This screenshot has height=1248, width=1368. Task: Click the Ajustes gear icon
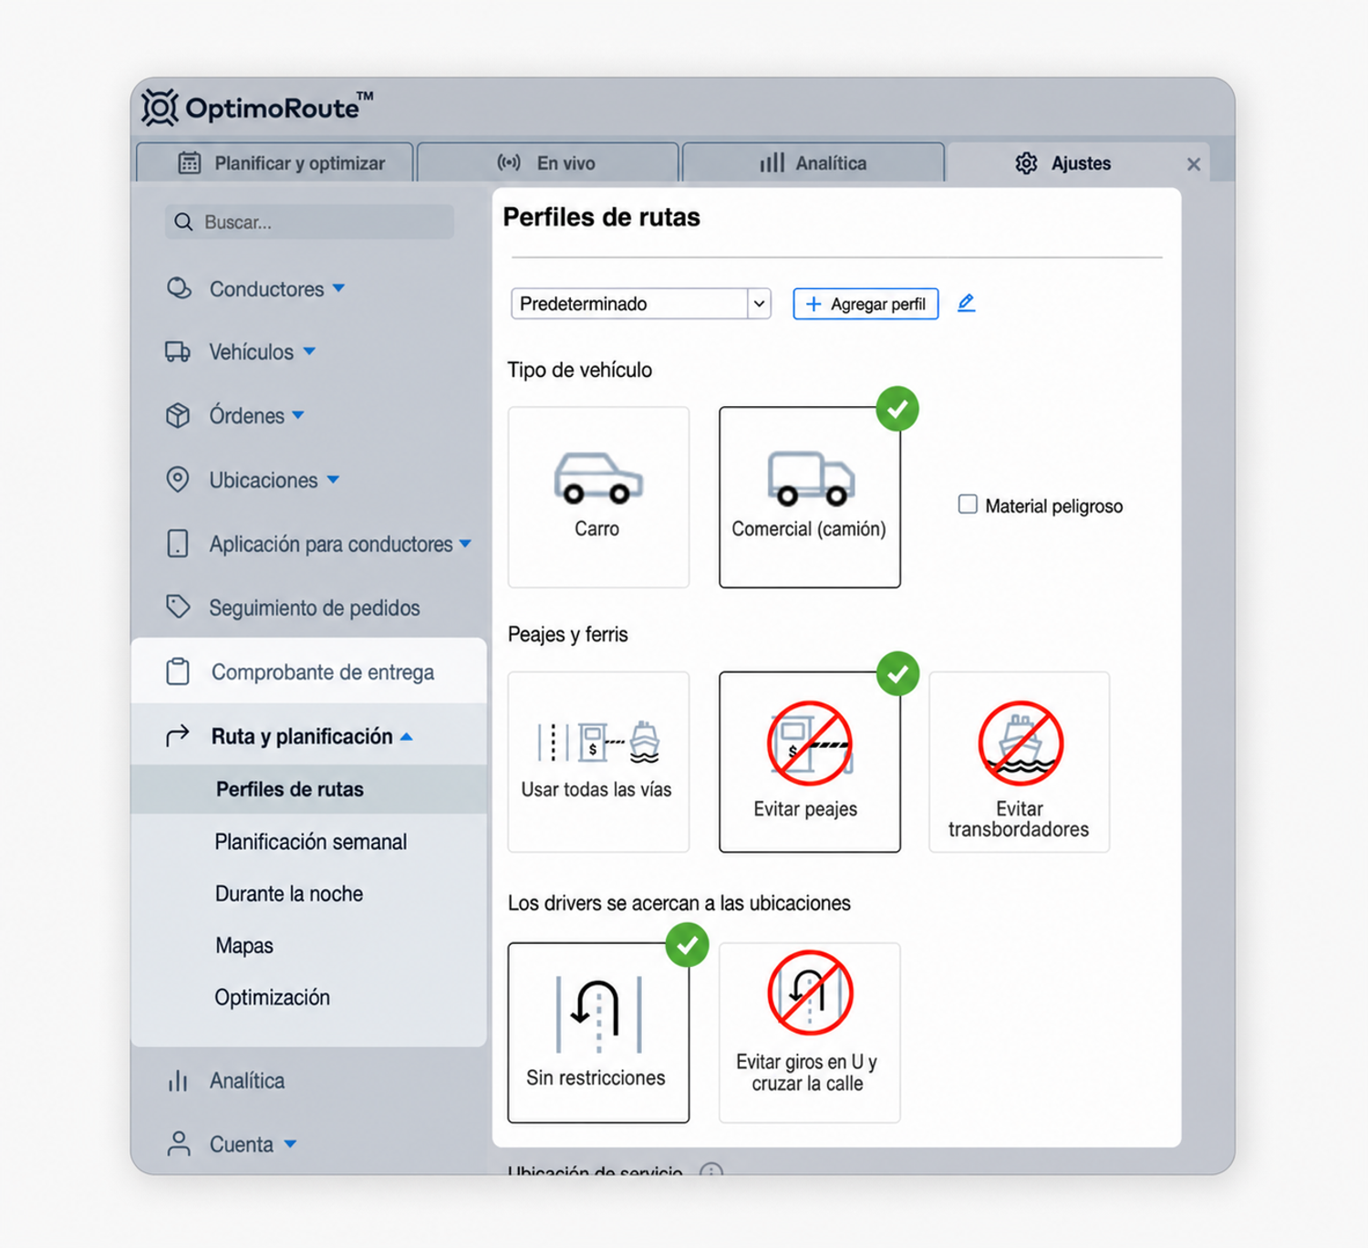pyautogui.click(x=1027, y=163)
